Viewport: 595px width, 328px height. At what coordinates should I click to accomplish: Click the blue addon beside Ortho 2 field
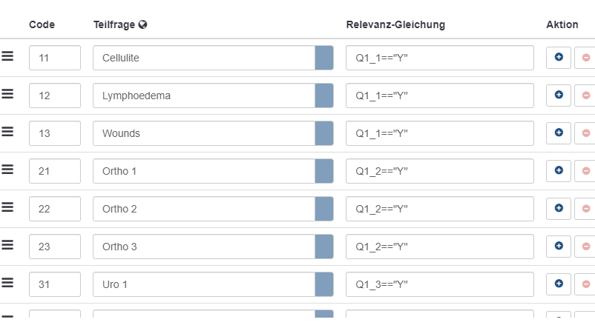[x=324, y=209]
